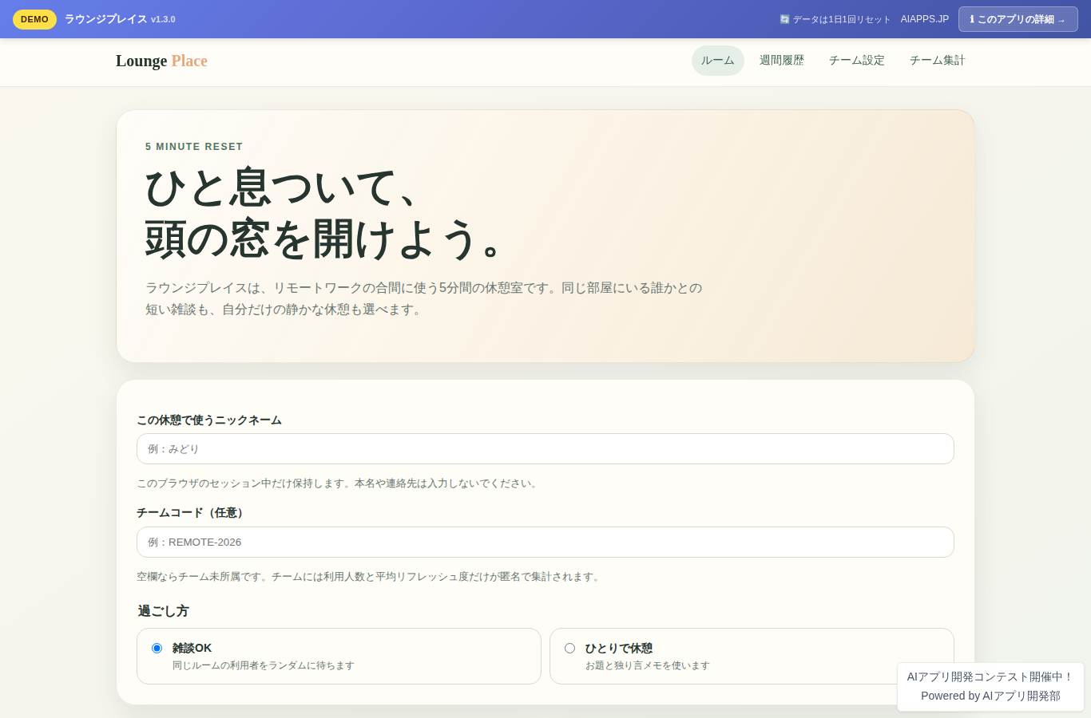The height and width of the screenshot is (718, 1091).
Task: Click the ラウンジプレイス app title
Action: pos(105,19)
